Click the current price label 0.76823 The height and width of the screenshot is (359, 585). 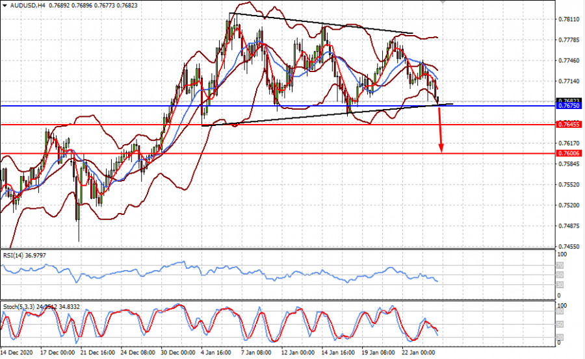click(569, 101)
